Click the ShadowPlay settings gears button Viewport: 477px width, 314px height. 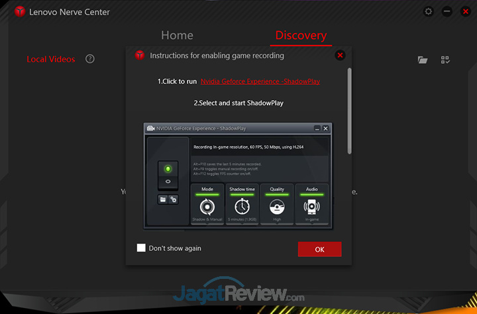[x=174, y=199]
